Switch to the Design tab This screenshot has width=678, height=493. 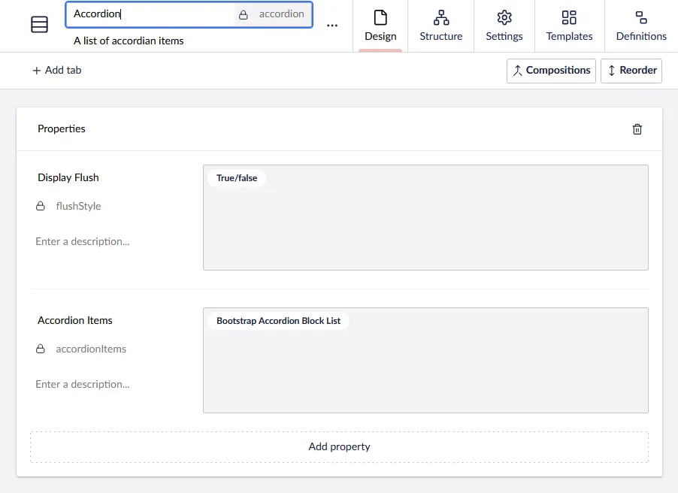[x=380, y=26]
